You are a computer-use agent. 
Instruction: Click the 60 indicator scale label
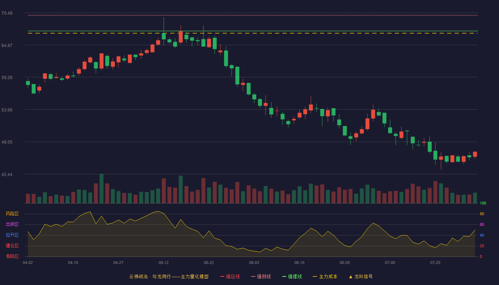482,224
